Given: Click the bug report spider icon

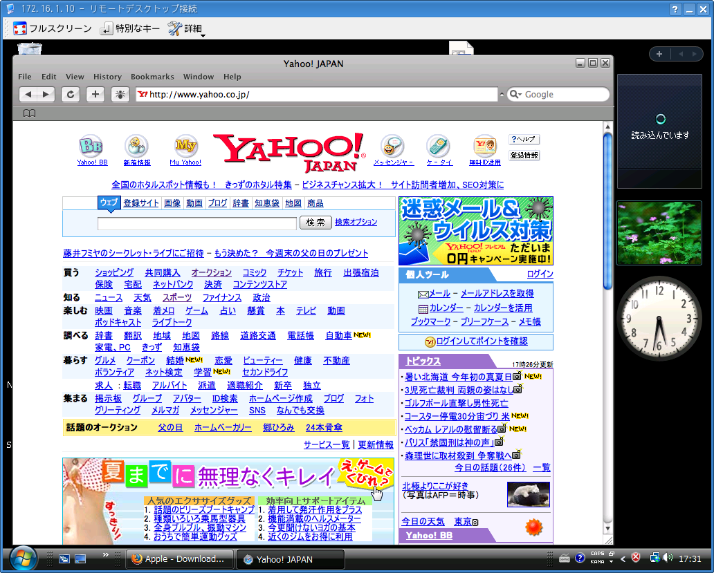Looking at the screenshot, I should [x=120, y=94].
